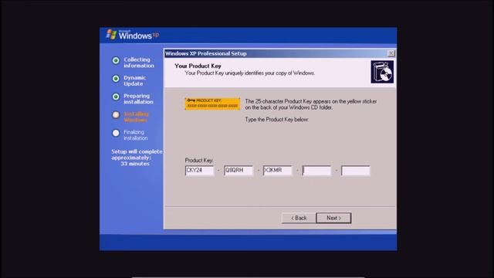
Task: Click the Next button
Action: pyautogui.click(x=333, y=218)
